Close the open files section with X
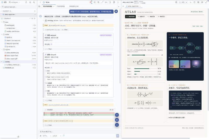Image resolution: width=209 pixels, height=139 pixels. (x=35, y=11)
